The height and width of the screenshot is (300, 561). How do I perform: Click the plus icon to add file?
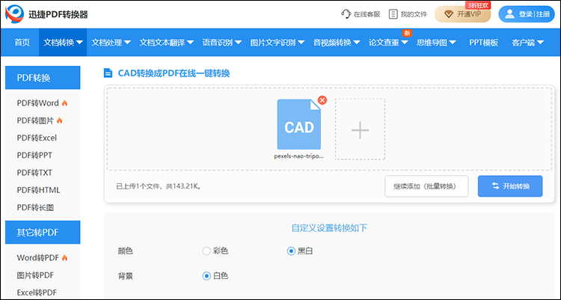tap(360, 130)
